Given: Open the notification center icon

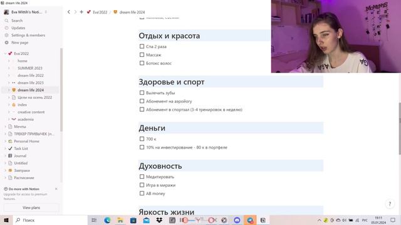Looking at the screenshot, I should click(393, 220).
